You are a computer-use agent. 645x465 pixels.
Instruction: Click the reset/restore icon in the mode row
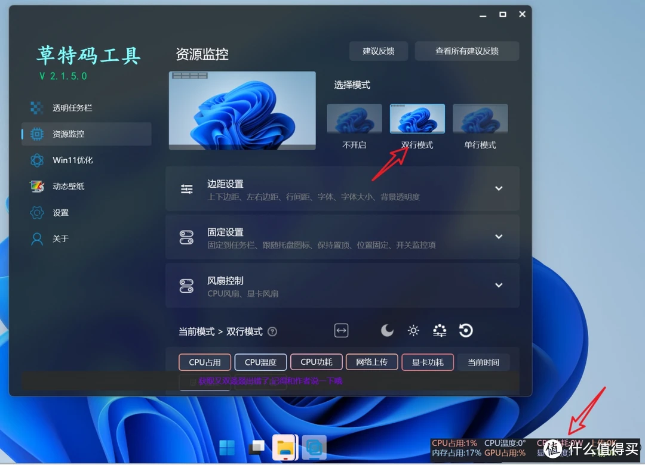(466, 330)
